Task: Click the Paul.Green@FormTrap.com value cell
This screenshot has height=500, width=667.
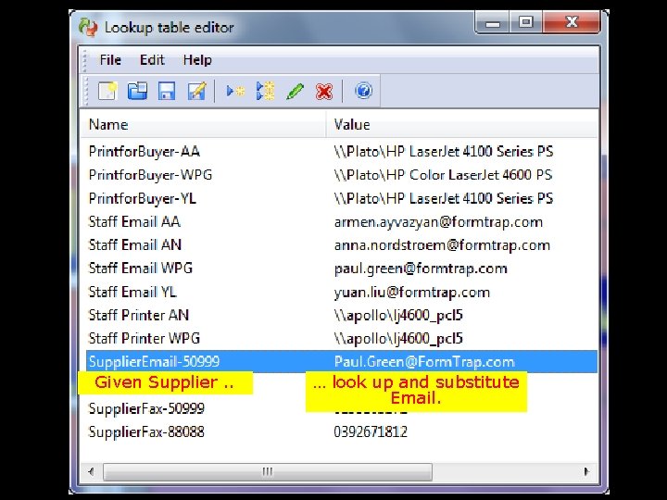Action: (424, 362)
